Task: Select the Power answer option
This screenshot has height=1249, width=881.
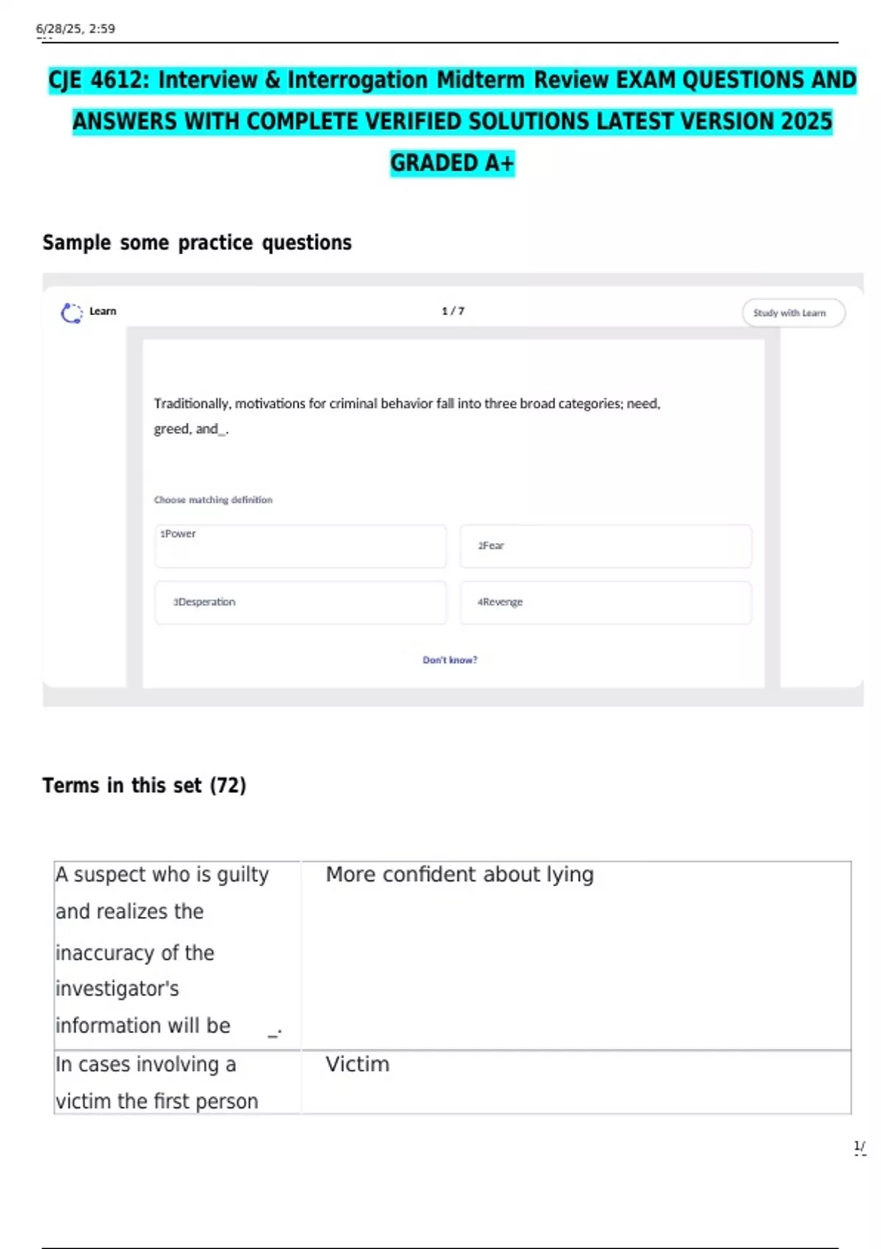Action: click(x=300, y=546)
